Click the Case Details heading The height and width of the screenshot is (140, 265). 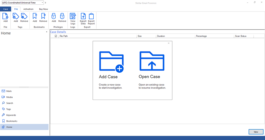(58, 32)
